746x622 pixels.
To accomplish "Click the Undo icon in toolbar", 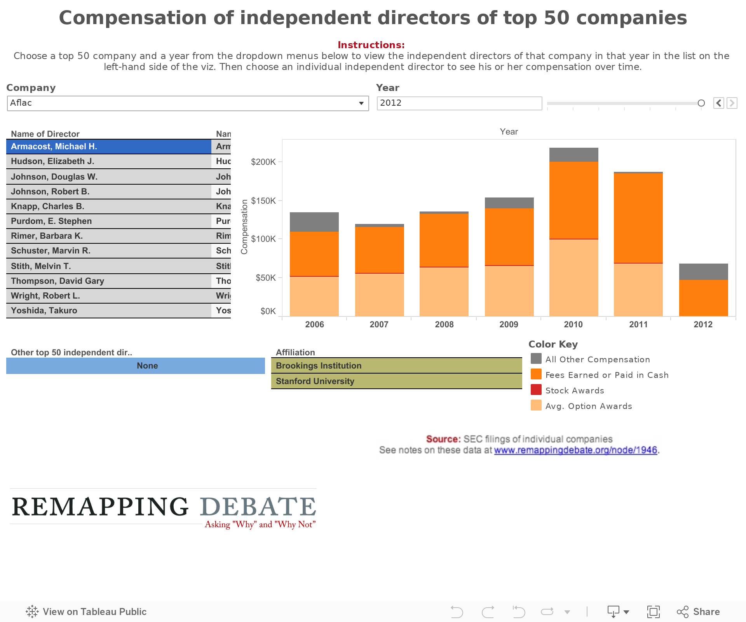I will click(x=457, y=612).
